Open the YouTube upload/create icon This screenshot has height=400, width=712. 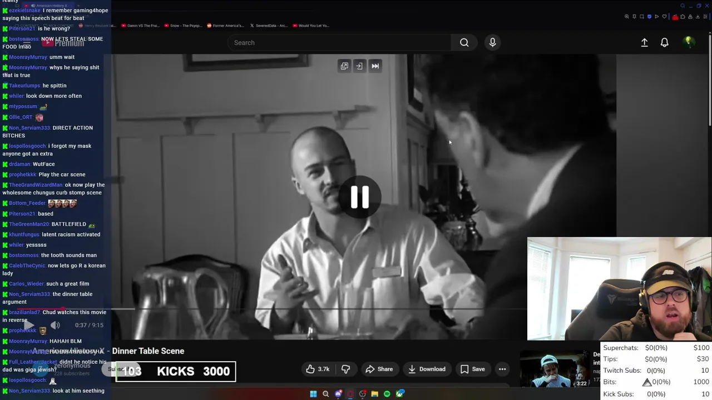tap(644, 42)
